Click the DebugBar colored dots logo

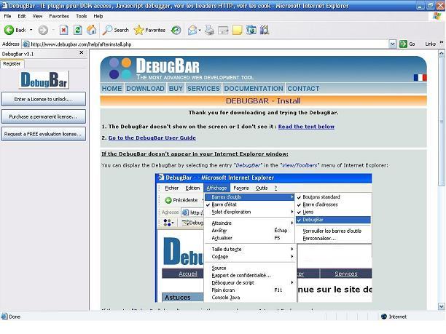click(120, 68)
